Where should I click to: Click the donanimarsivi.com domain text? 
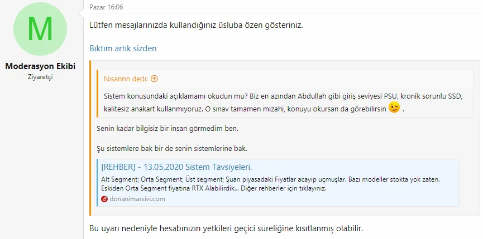[137, 199]
